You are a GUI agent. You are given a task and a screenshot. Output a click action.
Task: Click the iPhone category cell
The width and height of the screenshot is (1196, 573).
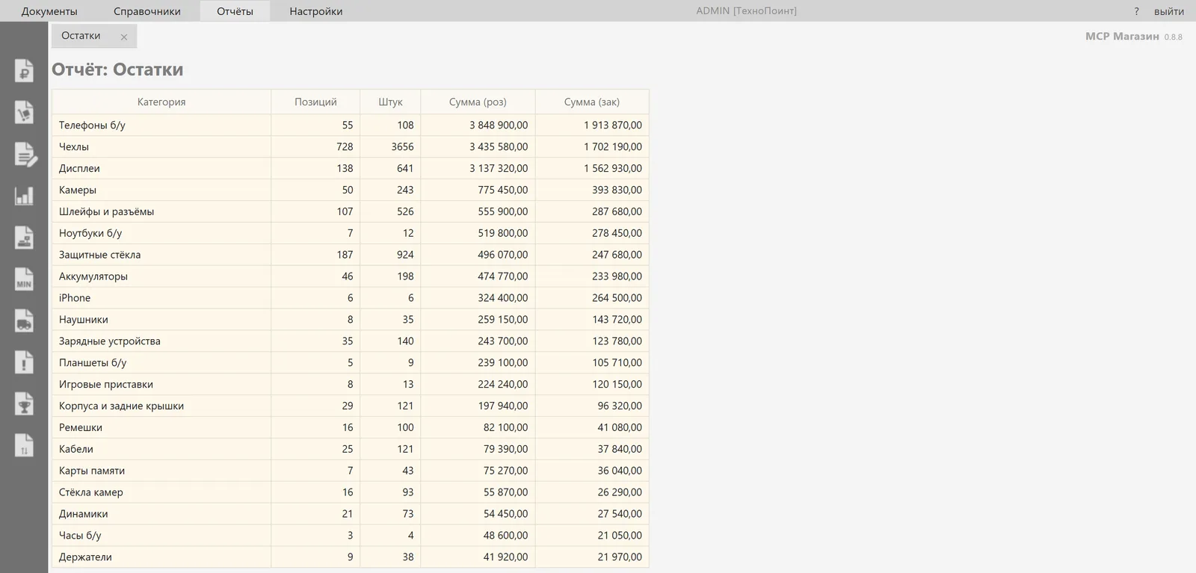coord(161,298)
